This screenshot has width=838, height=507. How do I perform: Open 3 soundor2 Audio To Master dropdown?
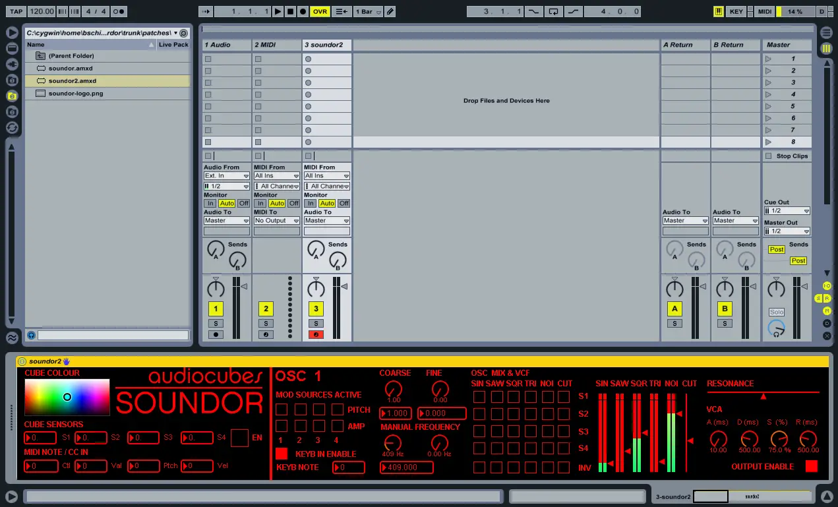point(327,221)
